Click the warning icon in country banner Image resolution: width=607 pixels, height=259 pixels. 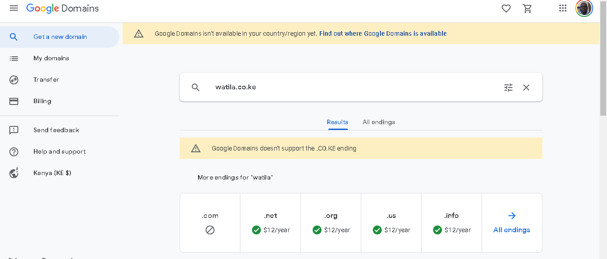[139, 33]
